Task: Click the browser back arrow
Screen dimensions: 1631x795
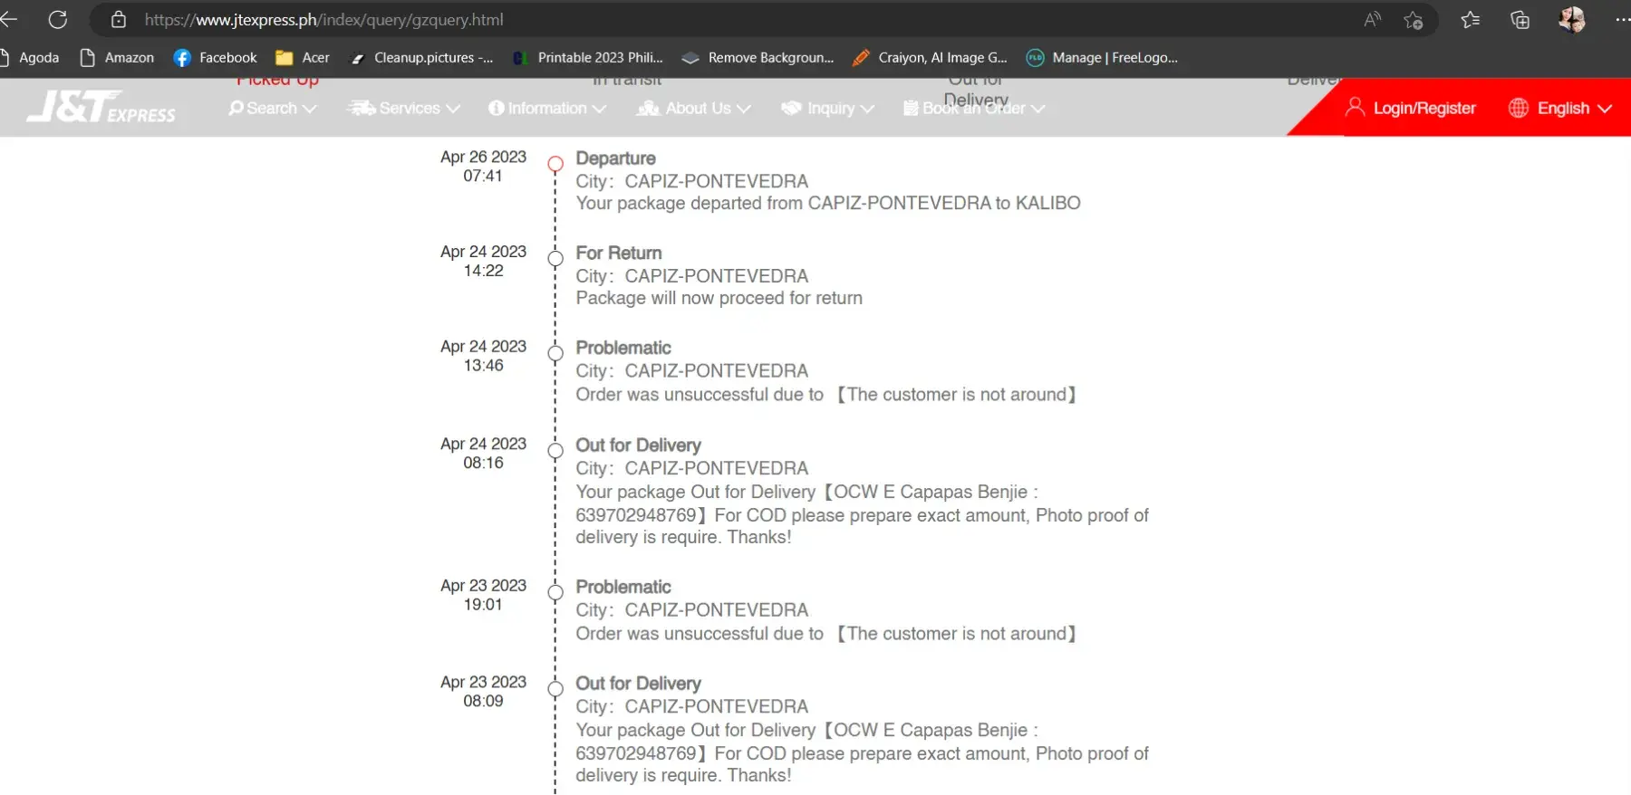Action: [x=9, y=19]
